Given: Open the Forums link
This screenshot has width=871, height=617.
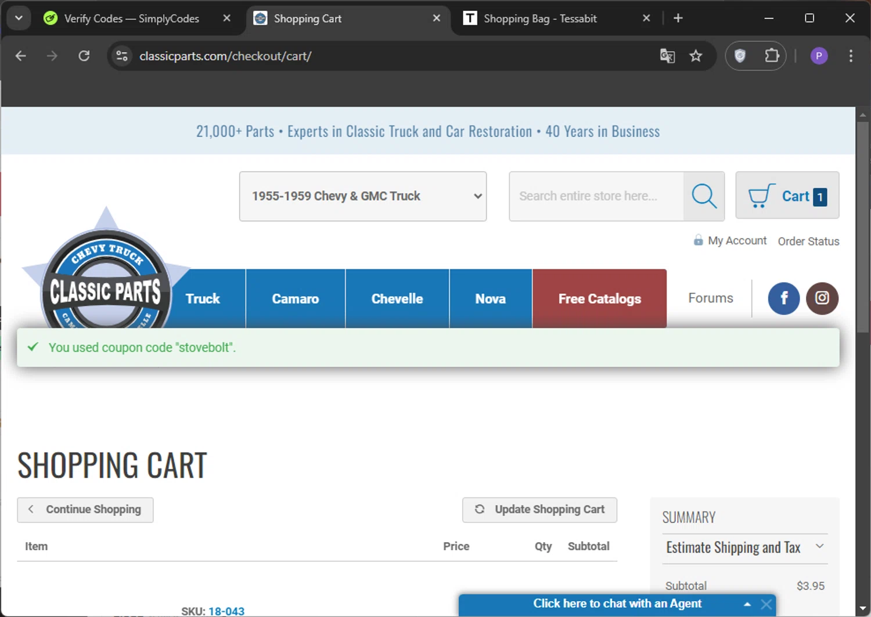Looking at the screenshot, I should pyautogui.click(x=711, y=298).
